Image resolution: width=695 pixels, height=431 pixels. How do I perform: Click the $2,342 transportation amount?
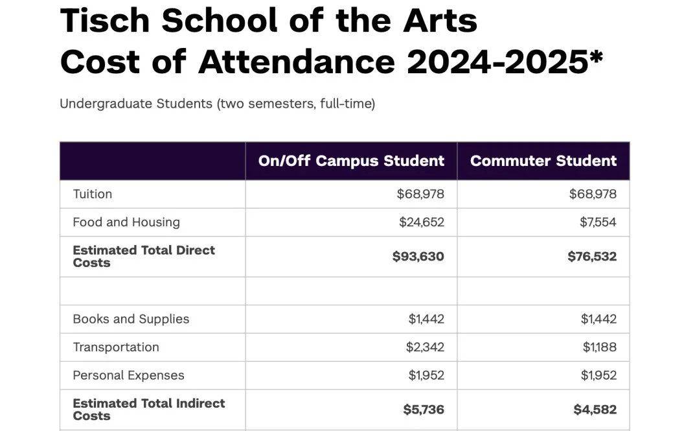point(425,347)
